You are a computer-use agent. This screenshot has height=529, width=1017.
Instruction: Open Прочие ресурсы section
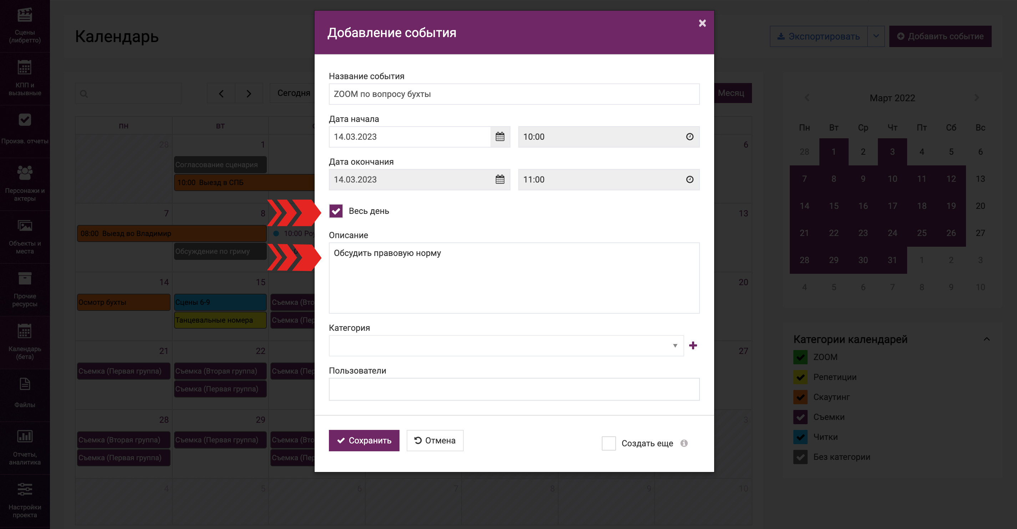pos(25,290)
